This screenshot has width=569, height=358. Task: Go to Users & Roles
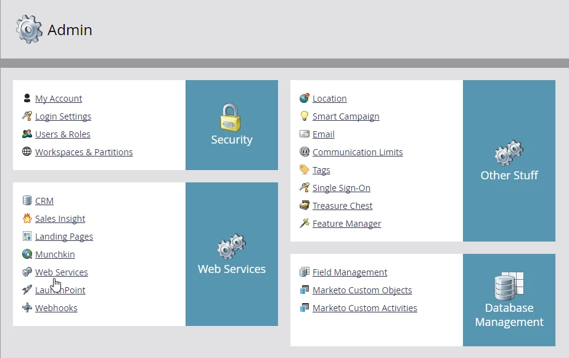[x=63, y=134]
